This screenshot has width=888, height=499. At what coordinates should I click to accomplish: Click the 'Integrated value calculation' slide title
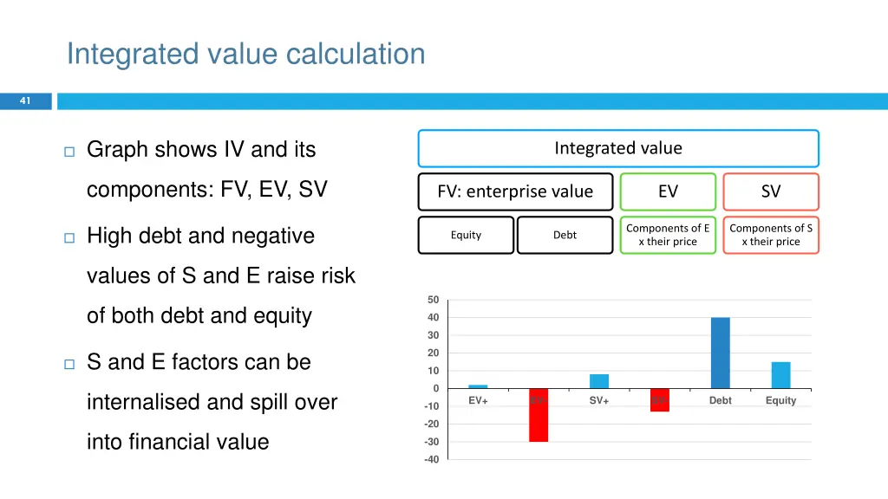pyautogui.click(x=246, y=54)
